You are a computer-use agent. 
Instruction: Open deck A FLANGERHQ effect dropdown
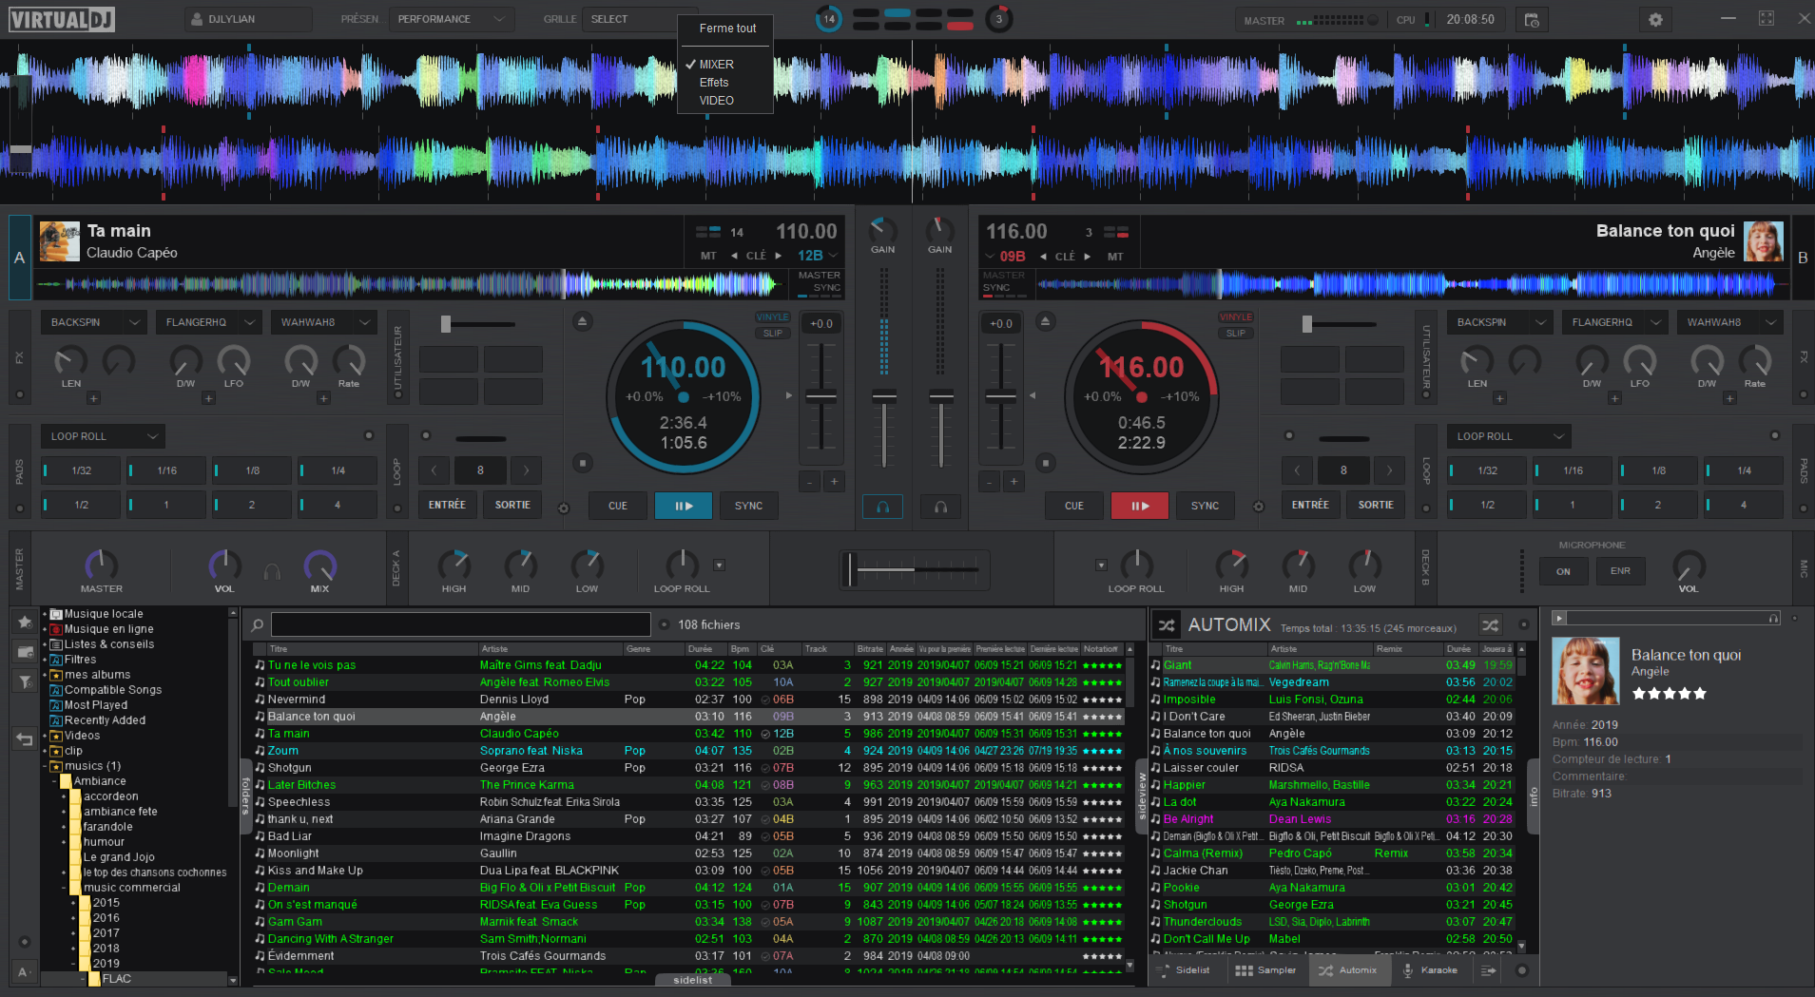[x=208, y=322]
